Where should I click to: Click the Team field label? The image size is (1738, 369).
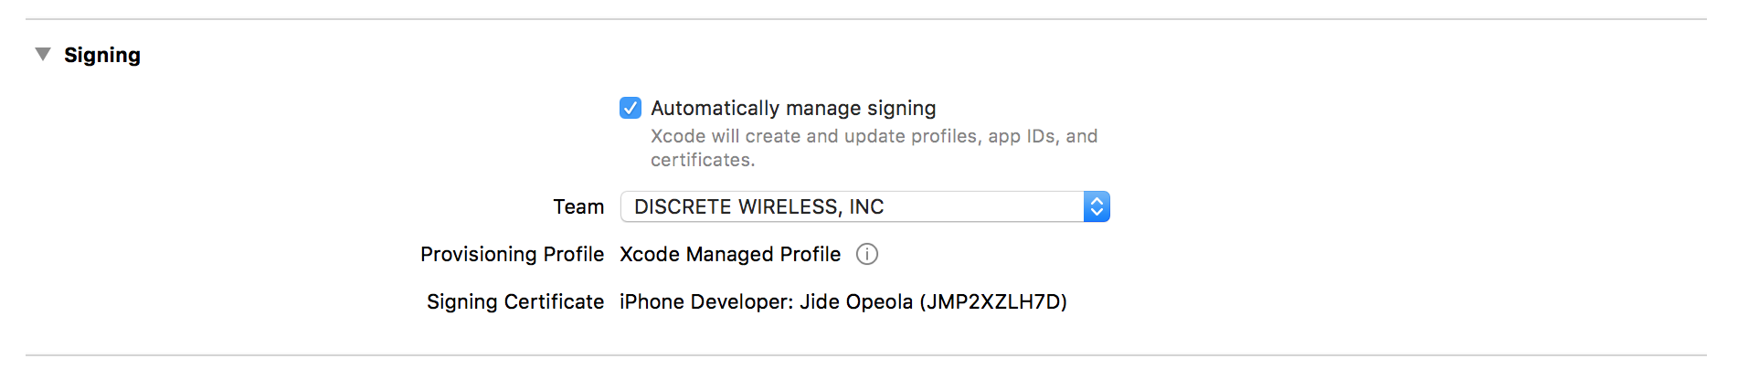click(578, 207)
